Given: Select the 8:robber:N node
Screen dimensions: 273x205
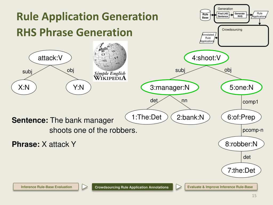Looking at the screenshot, I should point(241,144).
